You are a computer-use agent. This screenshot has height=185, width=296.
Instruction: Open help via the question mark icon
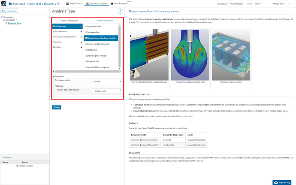pyautogui.click(x=120, y=11)
